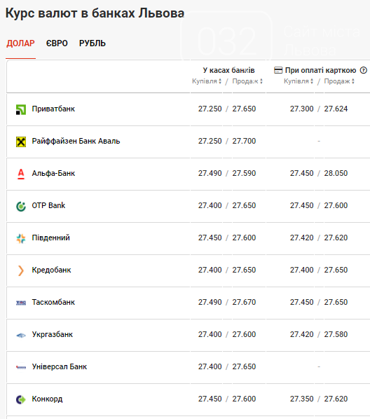Switch to the ЄВРО currency tab
Image resolution: width=370 pixels, height=419 pixels.
[57, 43]
